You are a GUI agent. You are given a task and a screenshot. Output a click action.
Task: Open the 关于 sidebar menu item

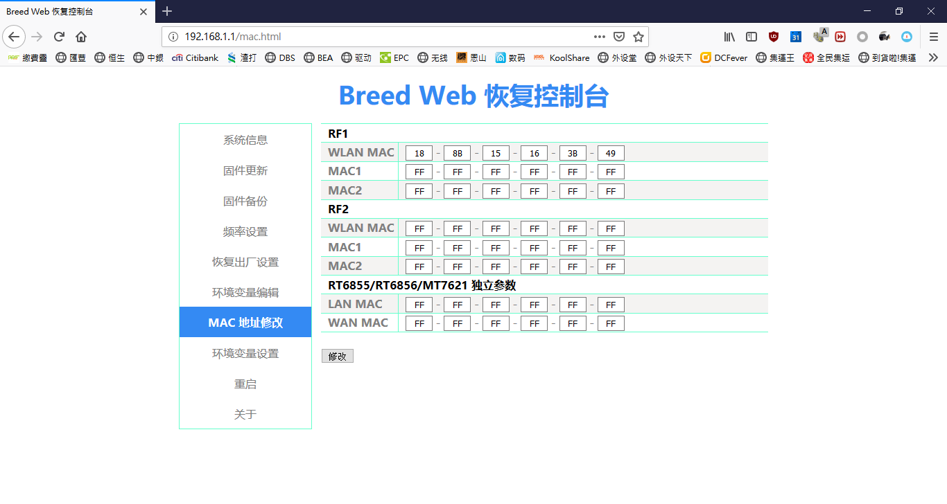245,414
